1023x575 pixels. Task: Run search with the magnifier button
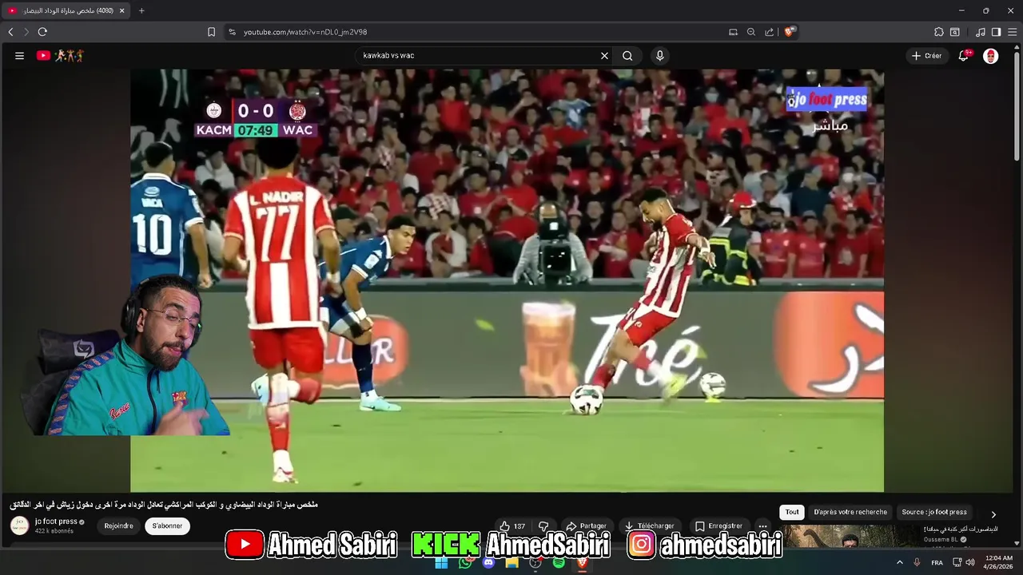coord(627,56)
